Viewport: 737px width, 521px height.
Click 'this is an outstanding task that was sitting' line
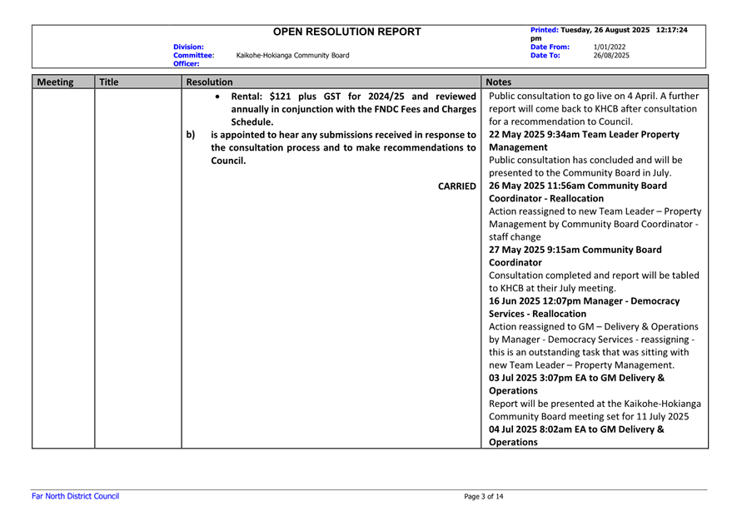(x=589, y=352)
